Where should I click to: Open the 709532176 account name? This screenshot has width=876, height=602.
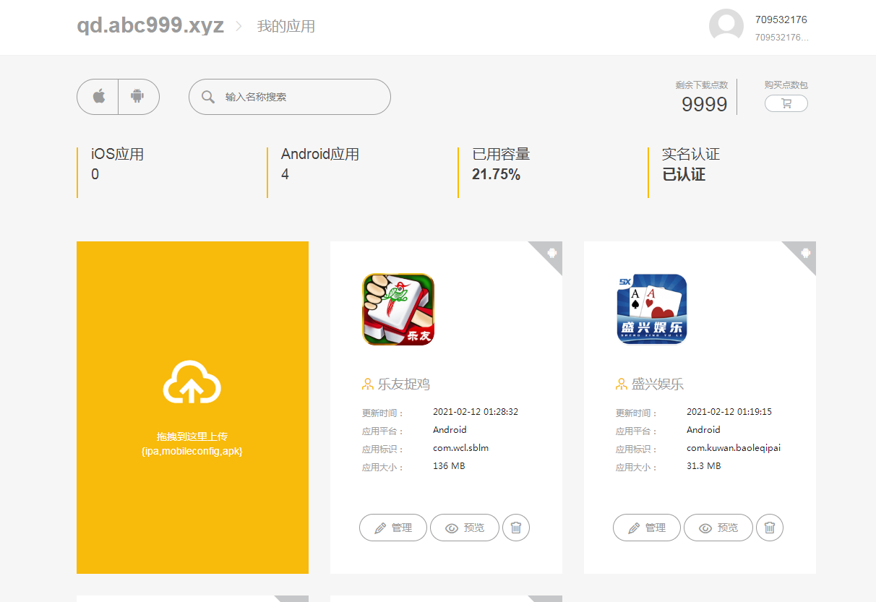pos(781,20)
